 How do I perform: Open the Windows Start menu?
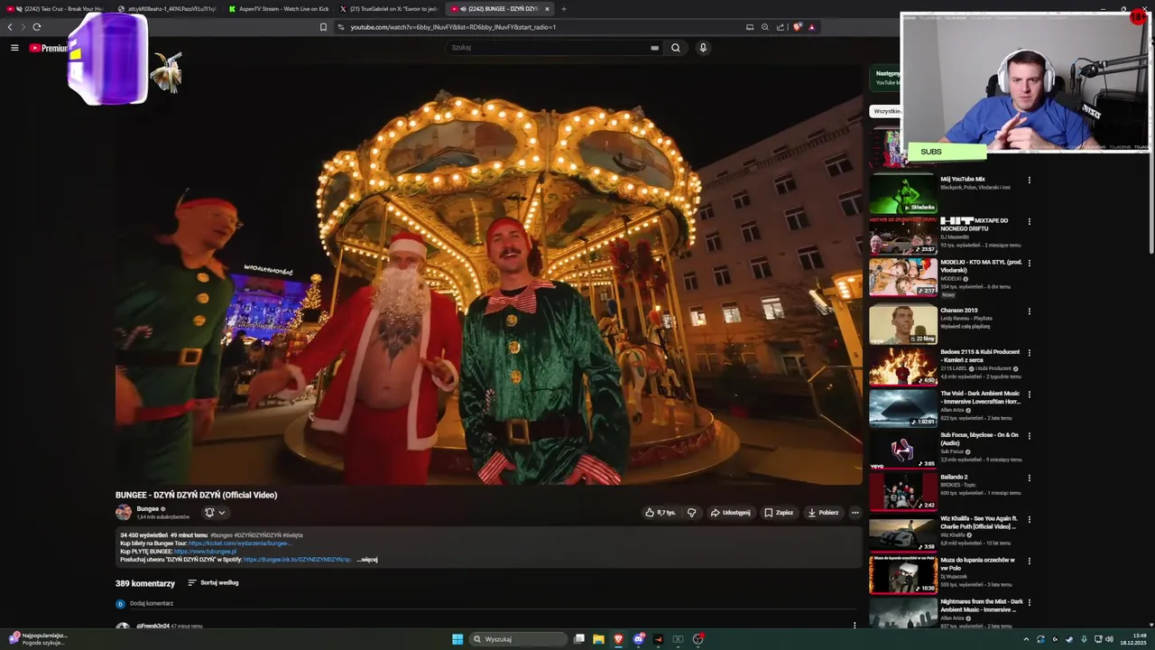tap(457, 639)
